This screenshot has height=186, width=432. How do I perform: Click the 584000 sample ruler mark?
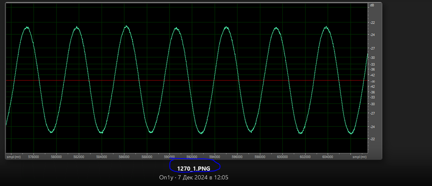[x=102, y=157]
